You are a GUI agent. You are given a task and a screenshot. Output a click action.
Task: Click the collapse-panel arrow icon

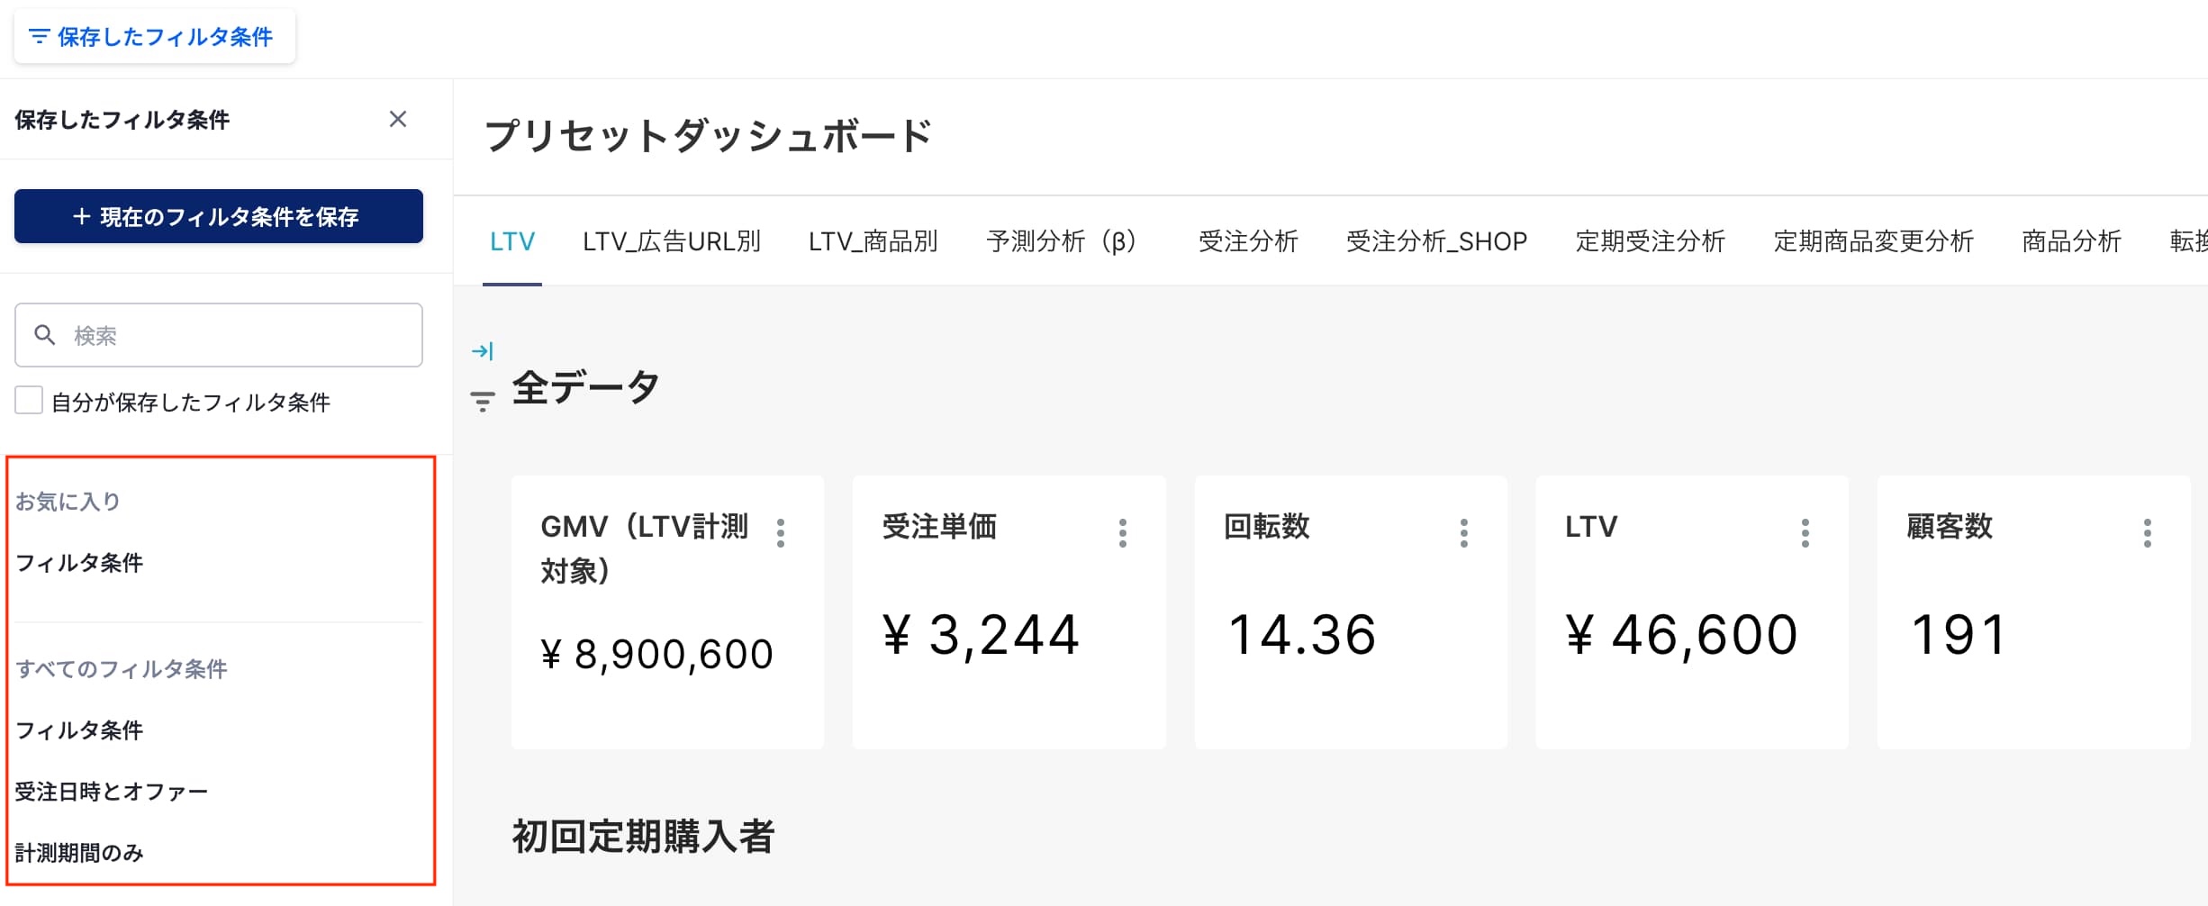(x=483, y=351)
